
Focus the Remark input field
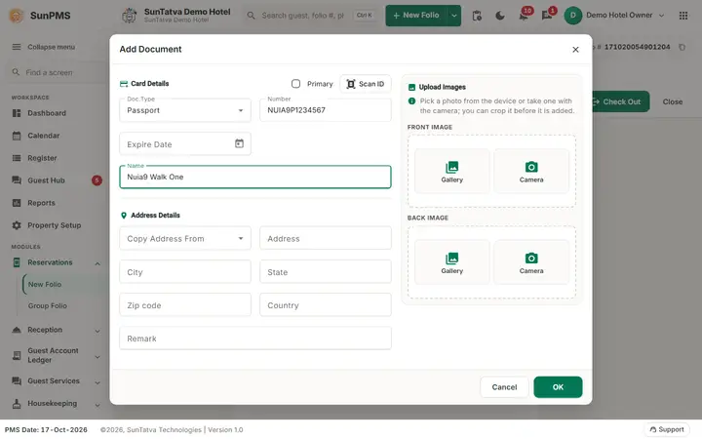255,339
